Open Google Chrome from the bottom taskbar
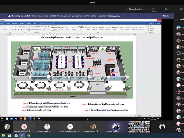This screenshot has height=138, width=184. [x=28, y=135]
